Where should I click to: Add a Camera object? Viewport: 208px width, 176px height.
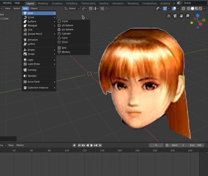[x=39, y=70]
